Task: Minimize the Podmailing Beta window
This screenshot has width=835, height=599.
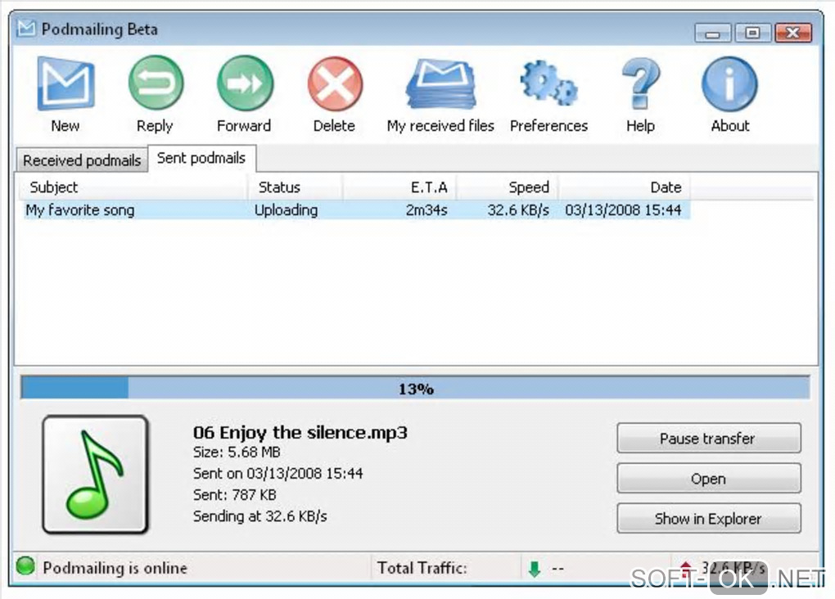Action: pyautogui.click(x=713, y=33)
